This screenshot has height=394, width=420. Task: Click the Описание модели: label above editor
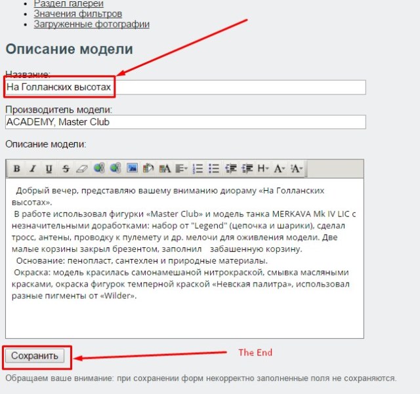coord(46,144)
